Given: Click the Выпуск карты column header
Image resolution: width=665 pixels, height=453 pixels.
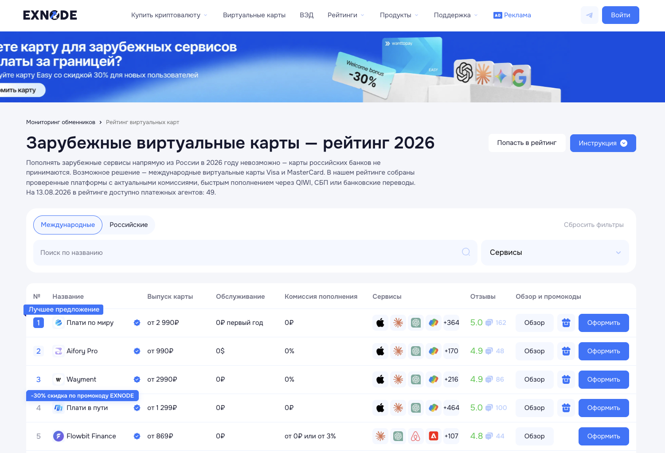Looking at the screenshot, I should pos(170,297).
